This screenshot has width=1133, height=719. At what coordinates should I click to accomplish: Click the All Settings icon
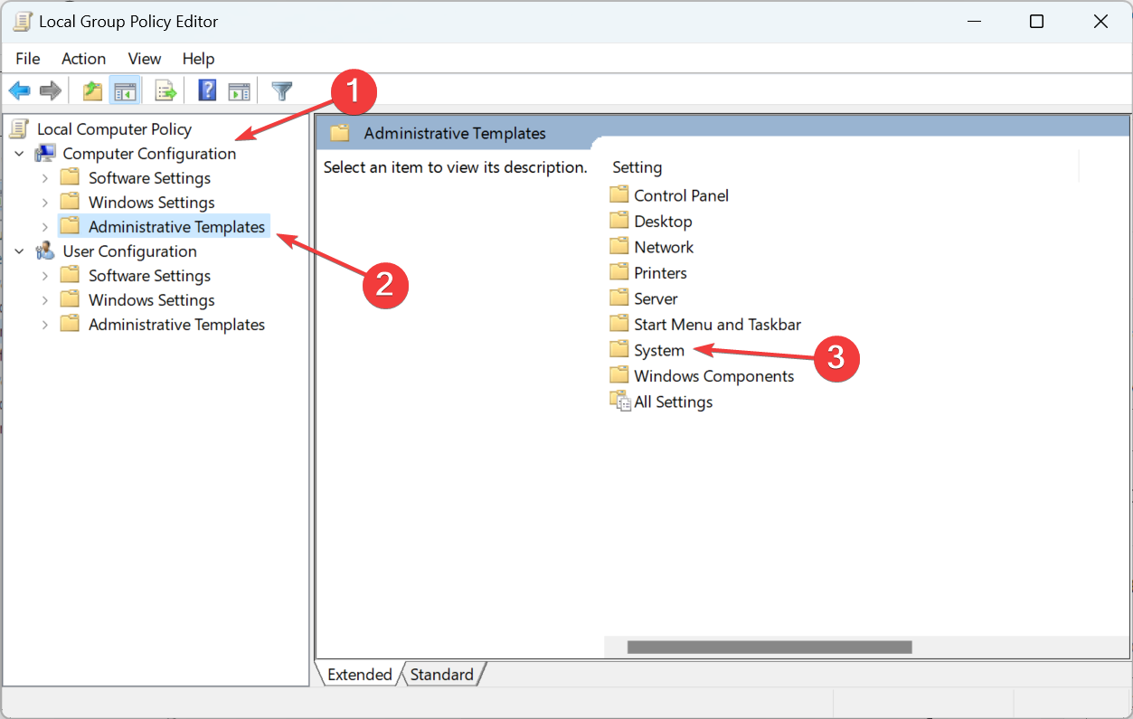620,402
